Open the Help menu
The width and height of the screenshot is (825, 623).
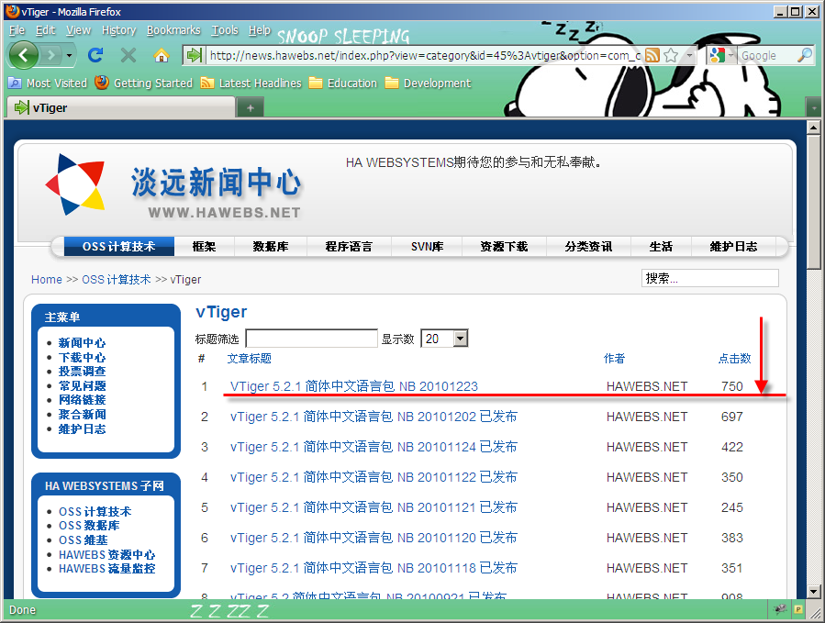click(x=260, y=30)
